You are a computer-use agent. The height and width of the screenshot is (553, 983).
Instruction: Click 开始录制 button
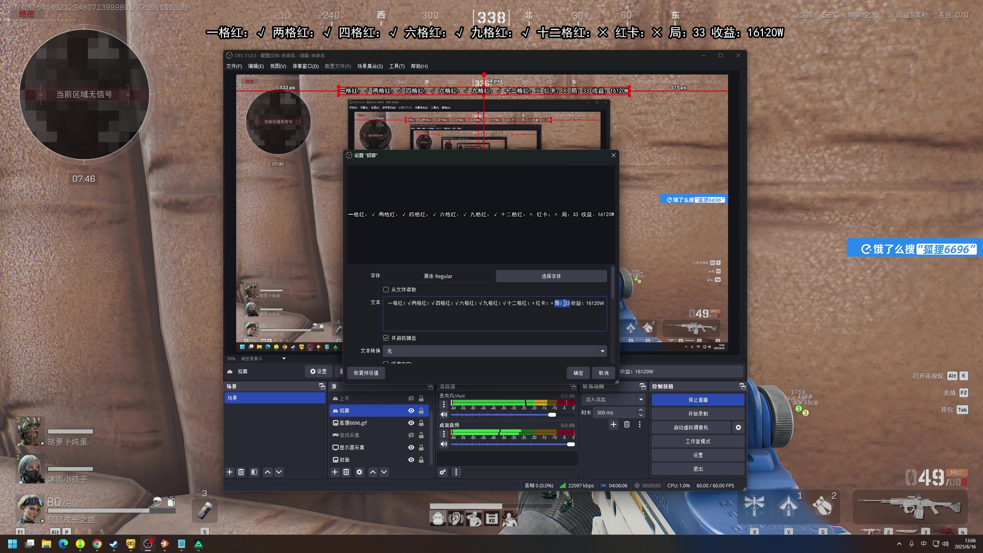698,414
